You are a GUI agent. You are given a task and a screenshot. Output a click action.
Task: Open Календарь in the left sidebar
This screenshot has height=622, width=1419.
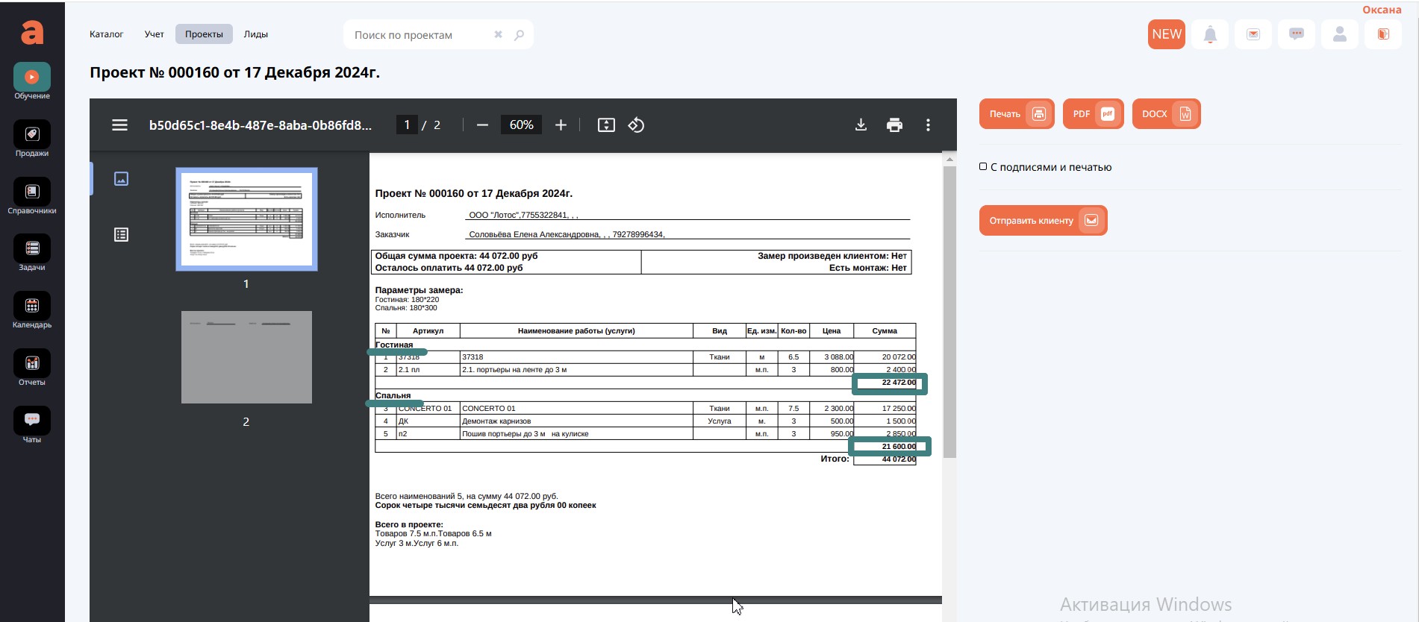coord(32,310)
